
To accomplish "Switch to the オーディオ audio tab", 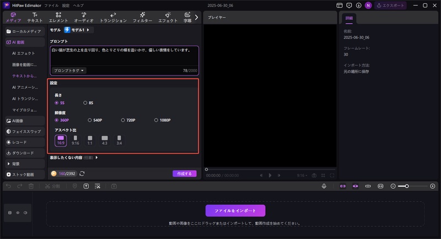I will pos(84,18).
